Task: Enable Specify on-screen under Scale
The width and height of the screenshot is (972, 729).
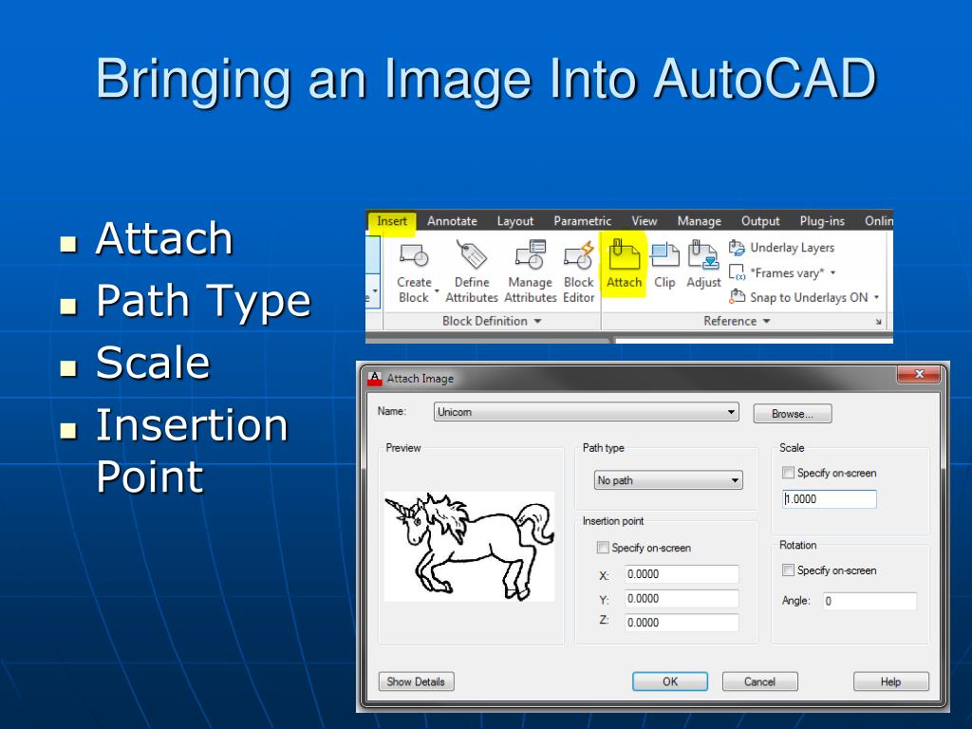Action: click(x=788, y=473)
